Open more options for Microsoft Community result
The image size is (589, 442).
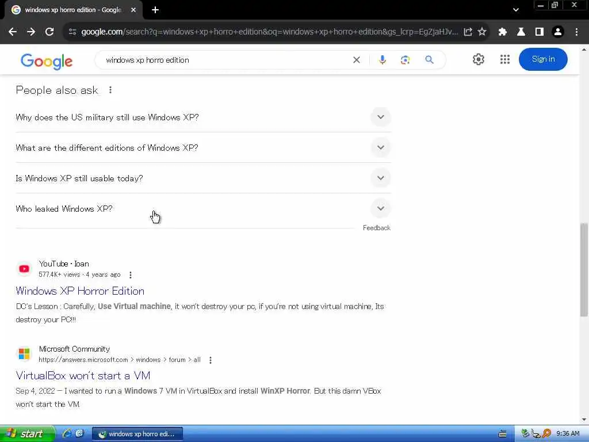click(211, 360)
